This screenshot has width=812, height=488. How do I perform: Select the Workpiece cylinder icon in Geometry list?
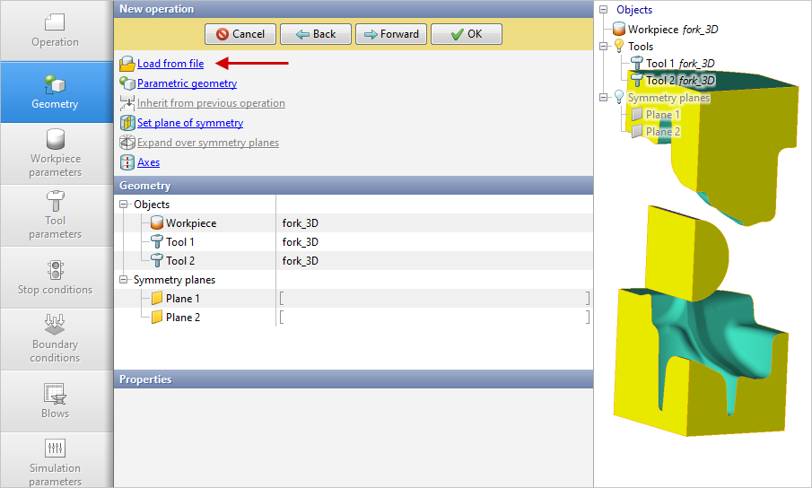click(157, 223)
